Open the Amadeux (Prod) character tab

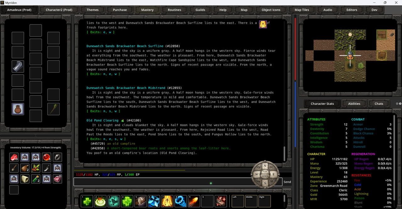19,10
